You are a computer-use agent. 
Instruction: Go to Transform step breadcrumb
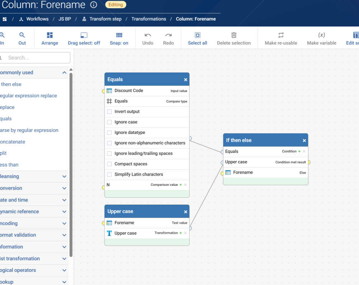point(105,19)
